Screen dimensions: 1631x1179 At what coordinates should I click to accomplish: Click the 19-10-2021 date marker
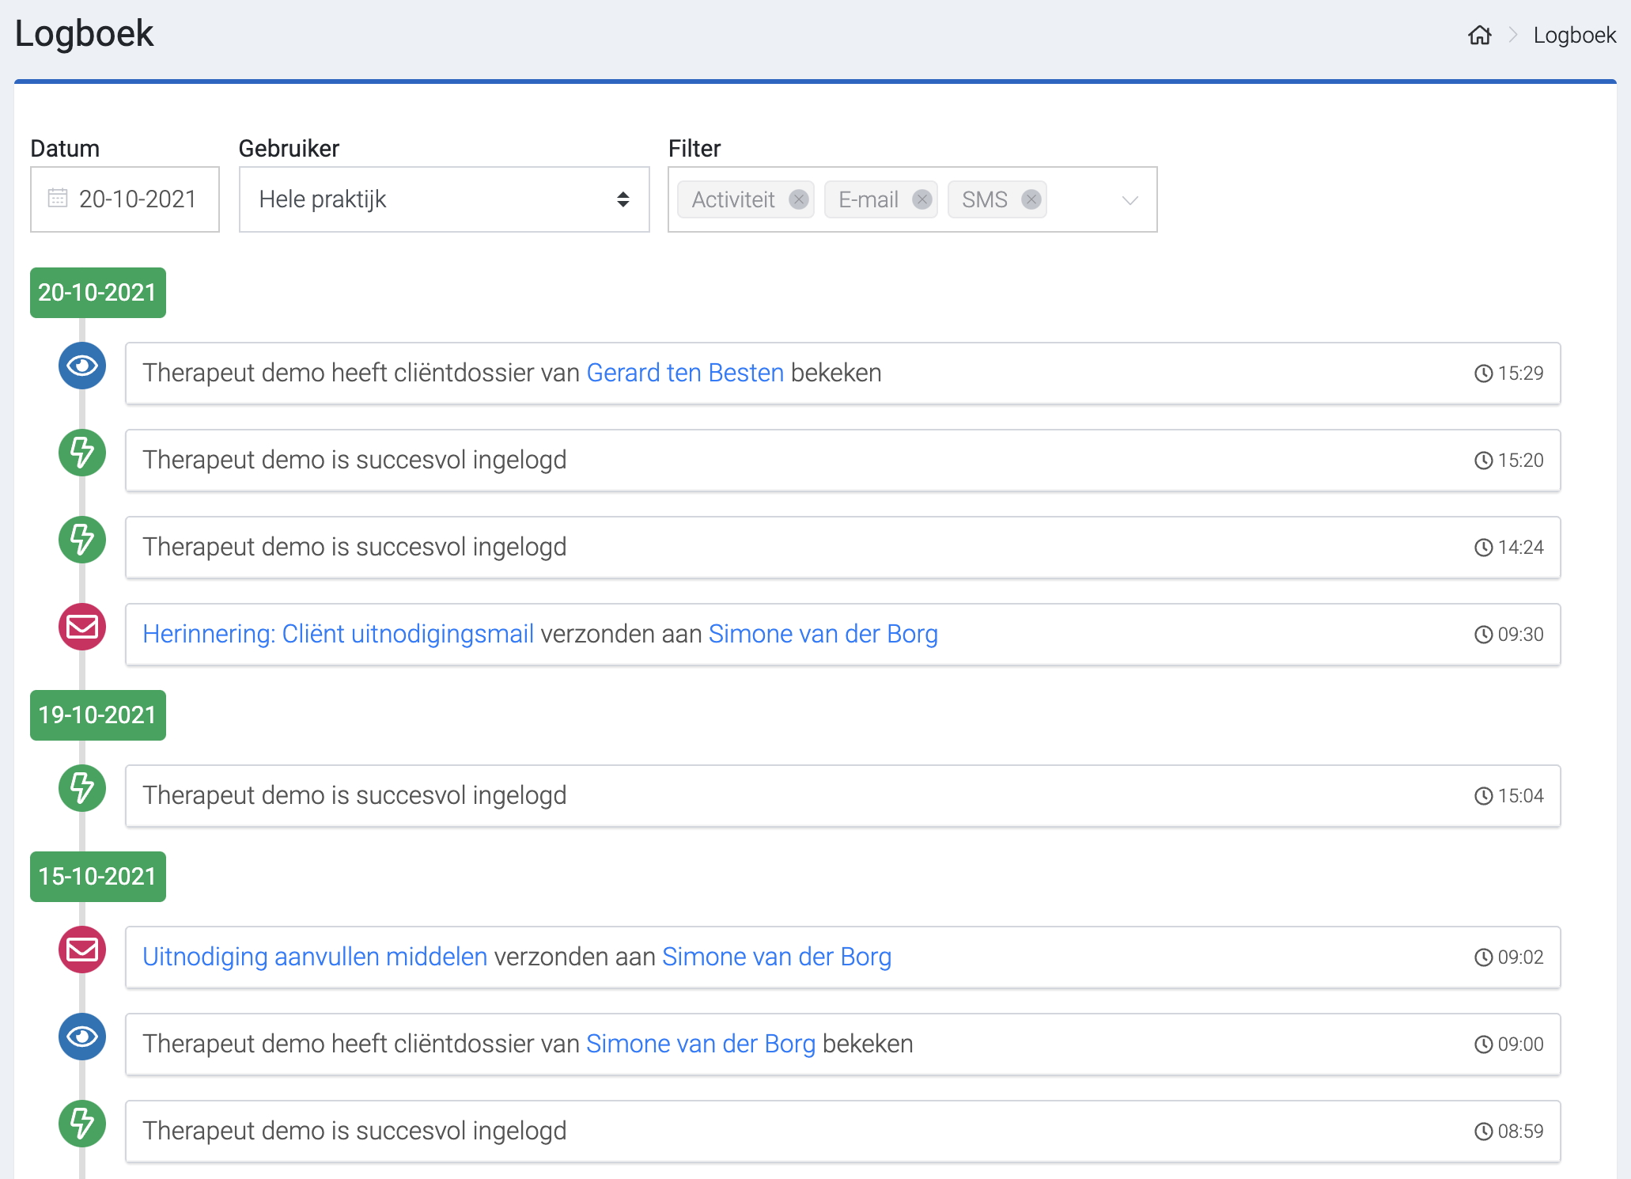pos(97,715)
